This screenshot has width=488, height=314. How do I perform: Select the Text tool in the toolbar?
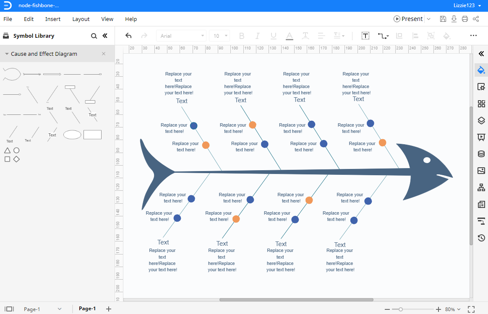[x=365, y=36]
